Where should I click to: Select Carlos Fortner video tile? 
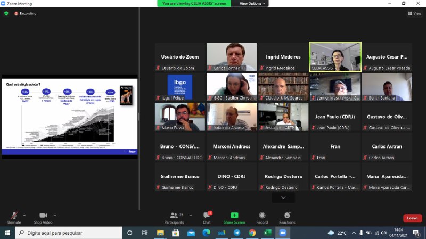coord(232,57)
